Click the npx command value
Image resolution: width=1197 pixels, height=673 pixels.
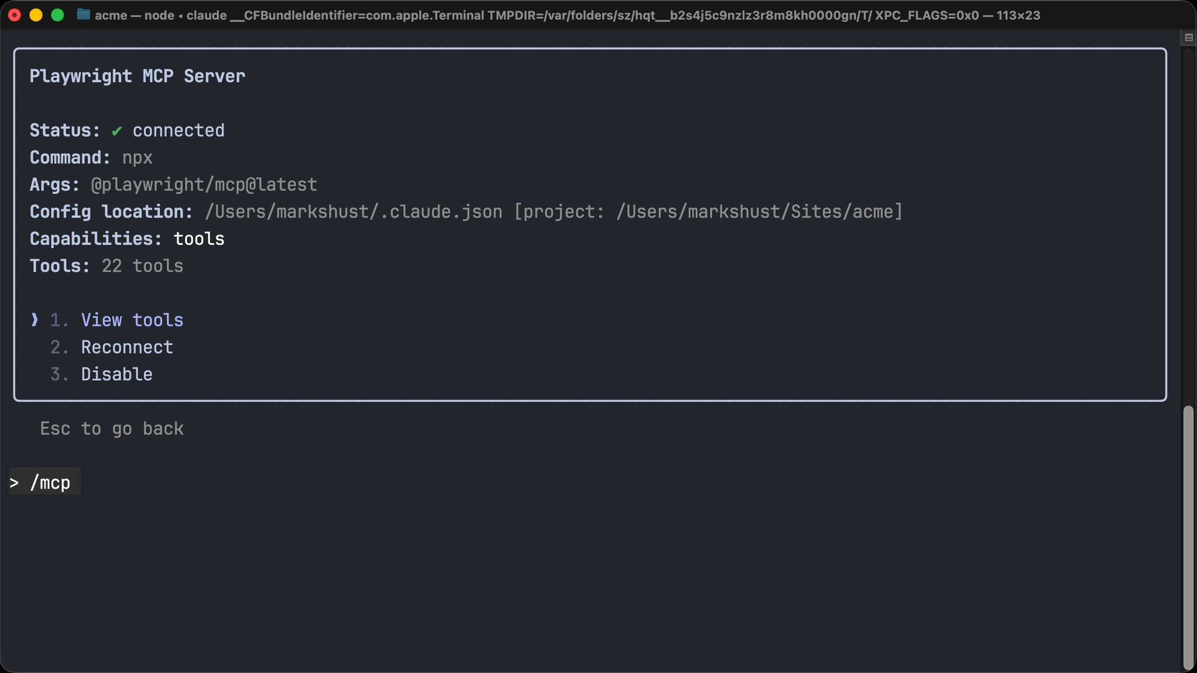[x=137, y=158]
